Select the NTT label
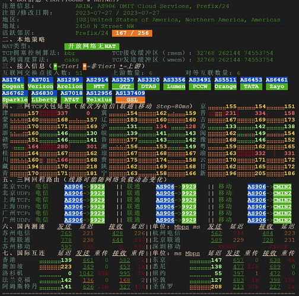The height and width of the screenshot is (296, 299). pos(97,87)
